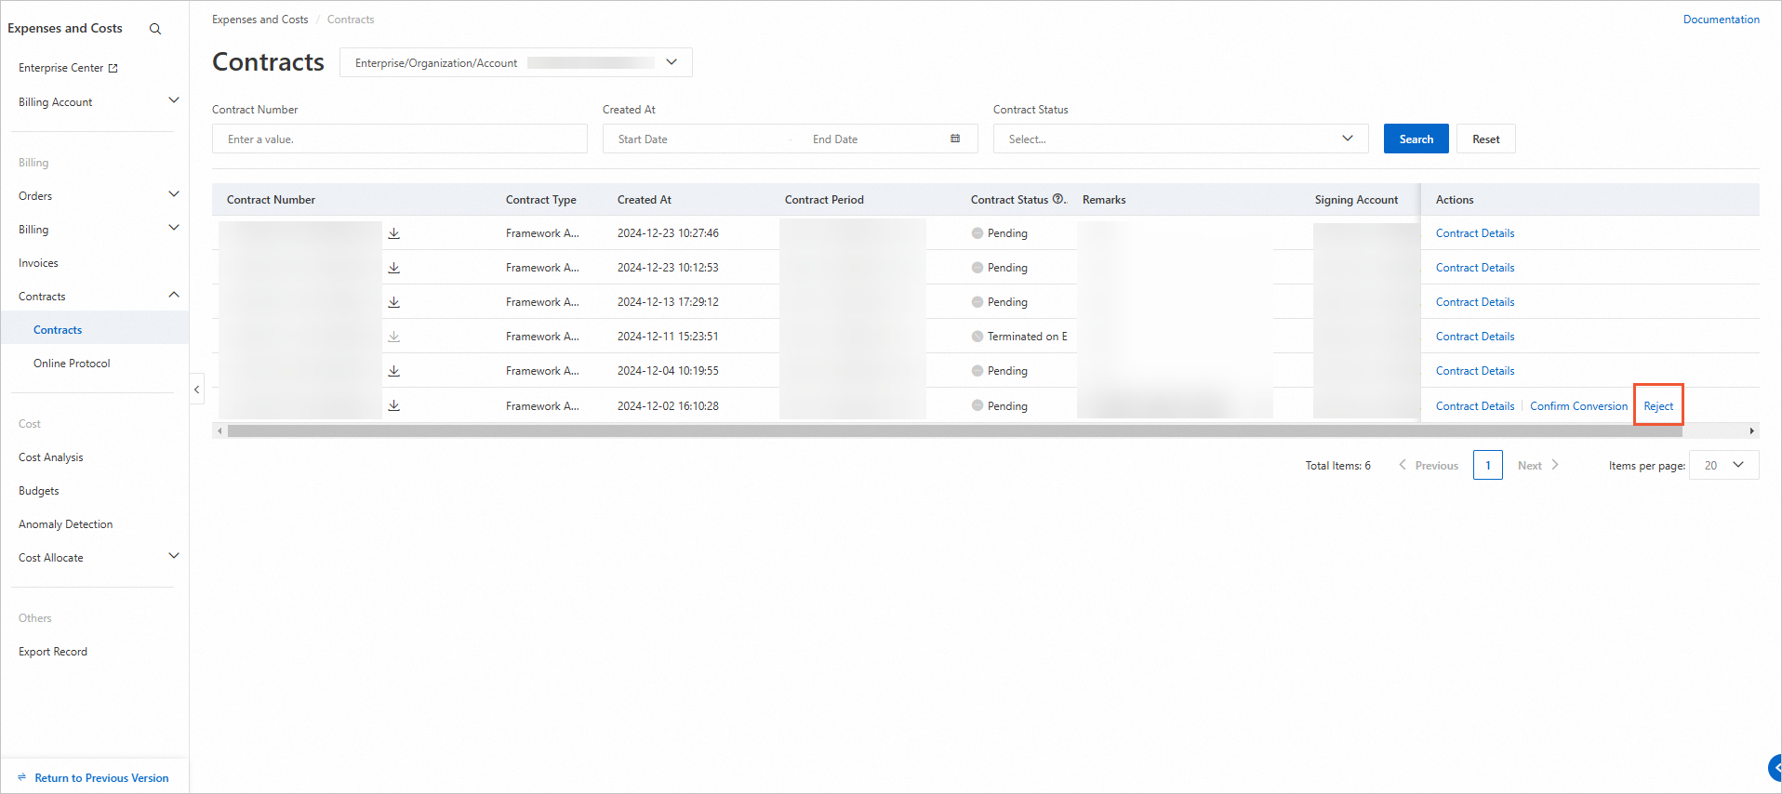Select the Contracts submenu item

tap(58, 330)
